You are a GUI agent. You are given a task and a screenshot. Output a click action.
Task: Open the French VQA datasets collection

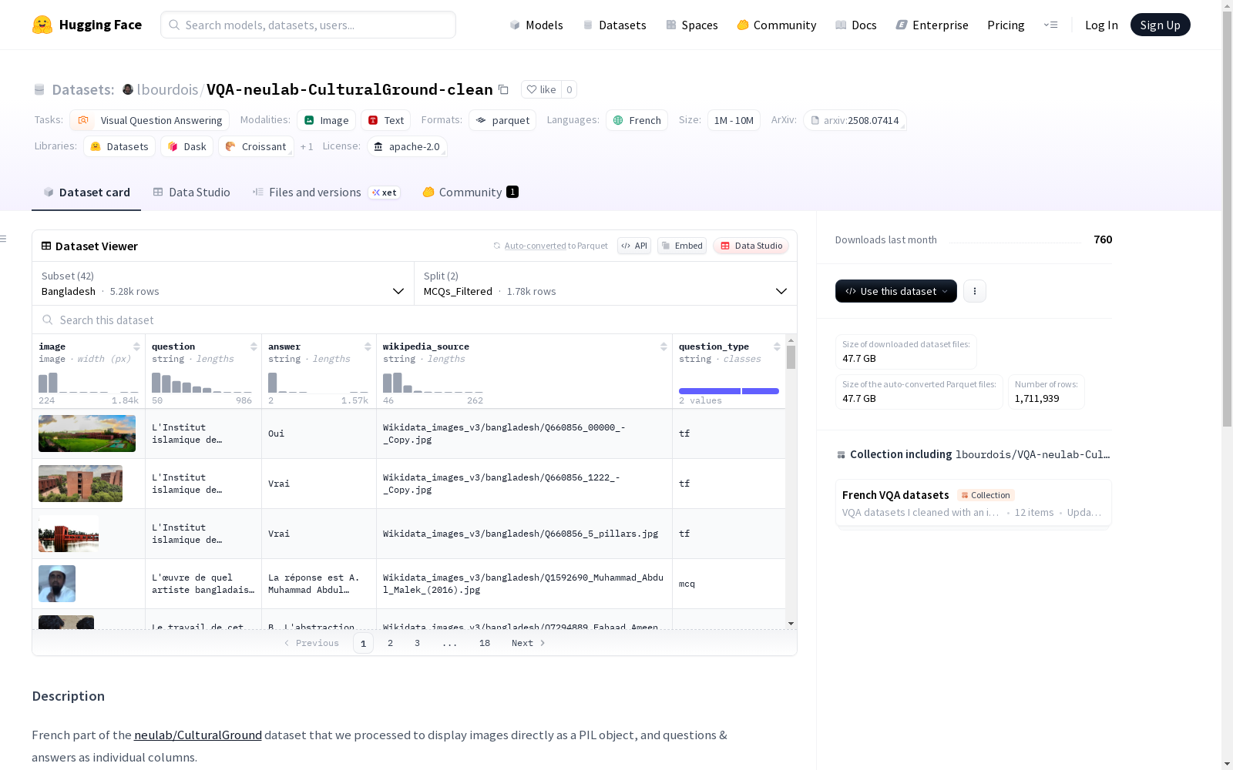tap(973, 503)
